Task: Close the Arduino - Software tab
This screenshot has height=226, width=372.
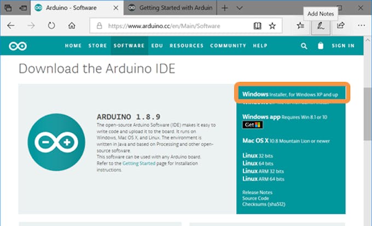Action: point(116,8)
